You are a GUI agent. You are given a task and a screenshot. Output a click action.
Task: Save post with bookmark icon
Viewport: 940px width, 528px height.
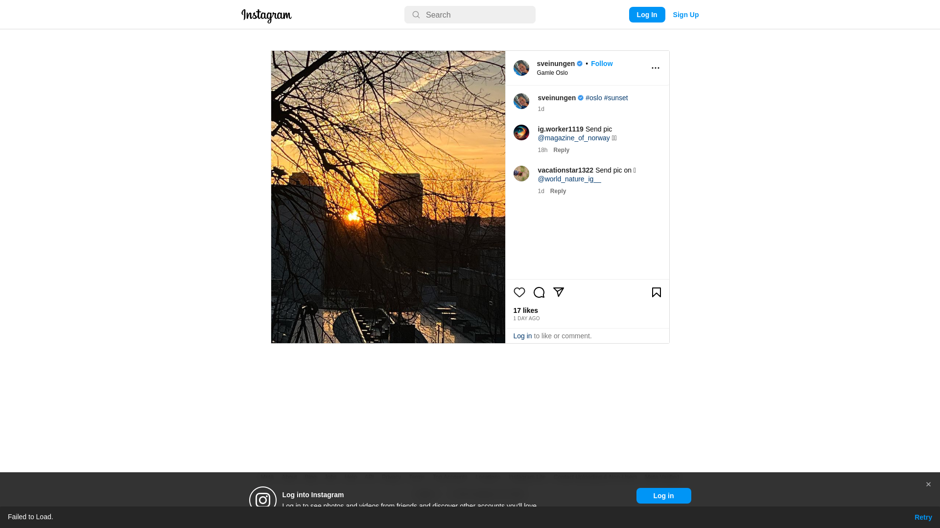click(657, 292)
